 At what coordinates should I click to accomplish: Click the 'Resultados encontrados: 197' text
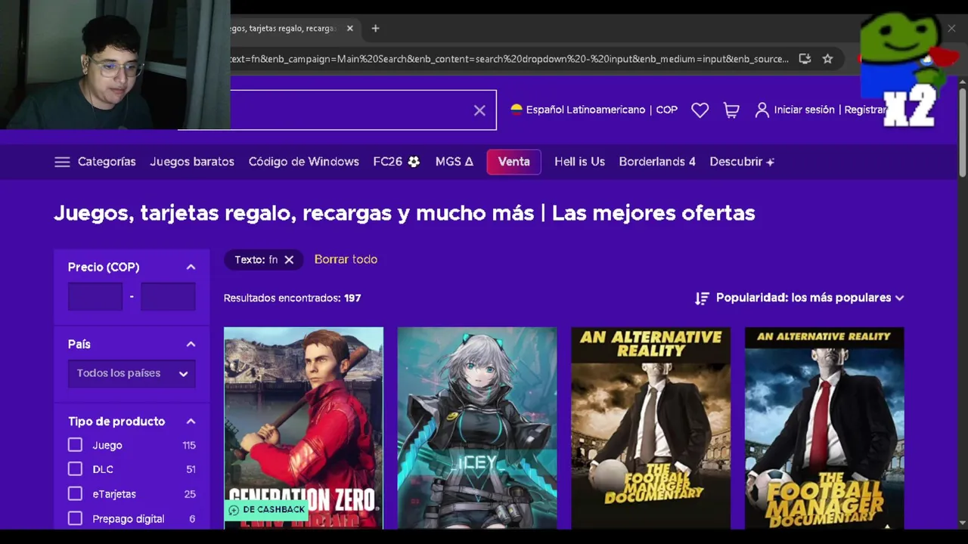click(x=292, y=298)
